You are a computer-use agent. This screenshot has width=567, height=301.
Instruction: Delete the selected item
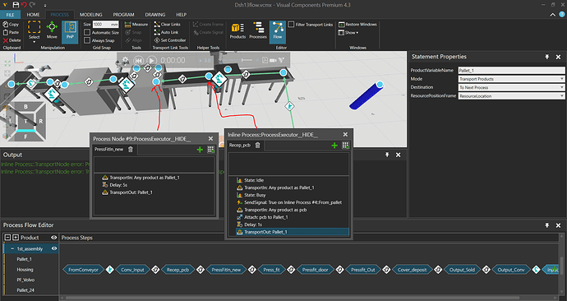pos(12,40)
